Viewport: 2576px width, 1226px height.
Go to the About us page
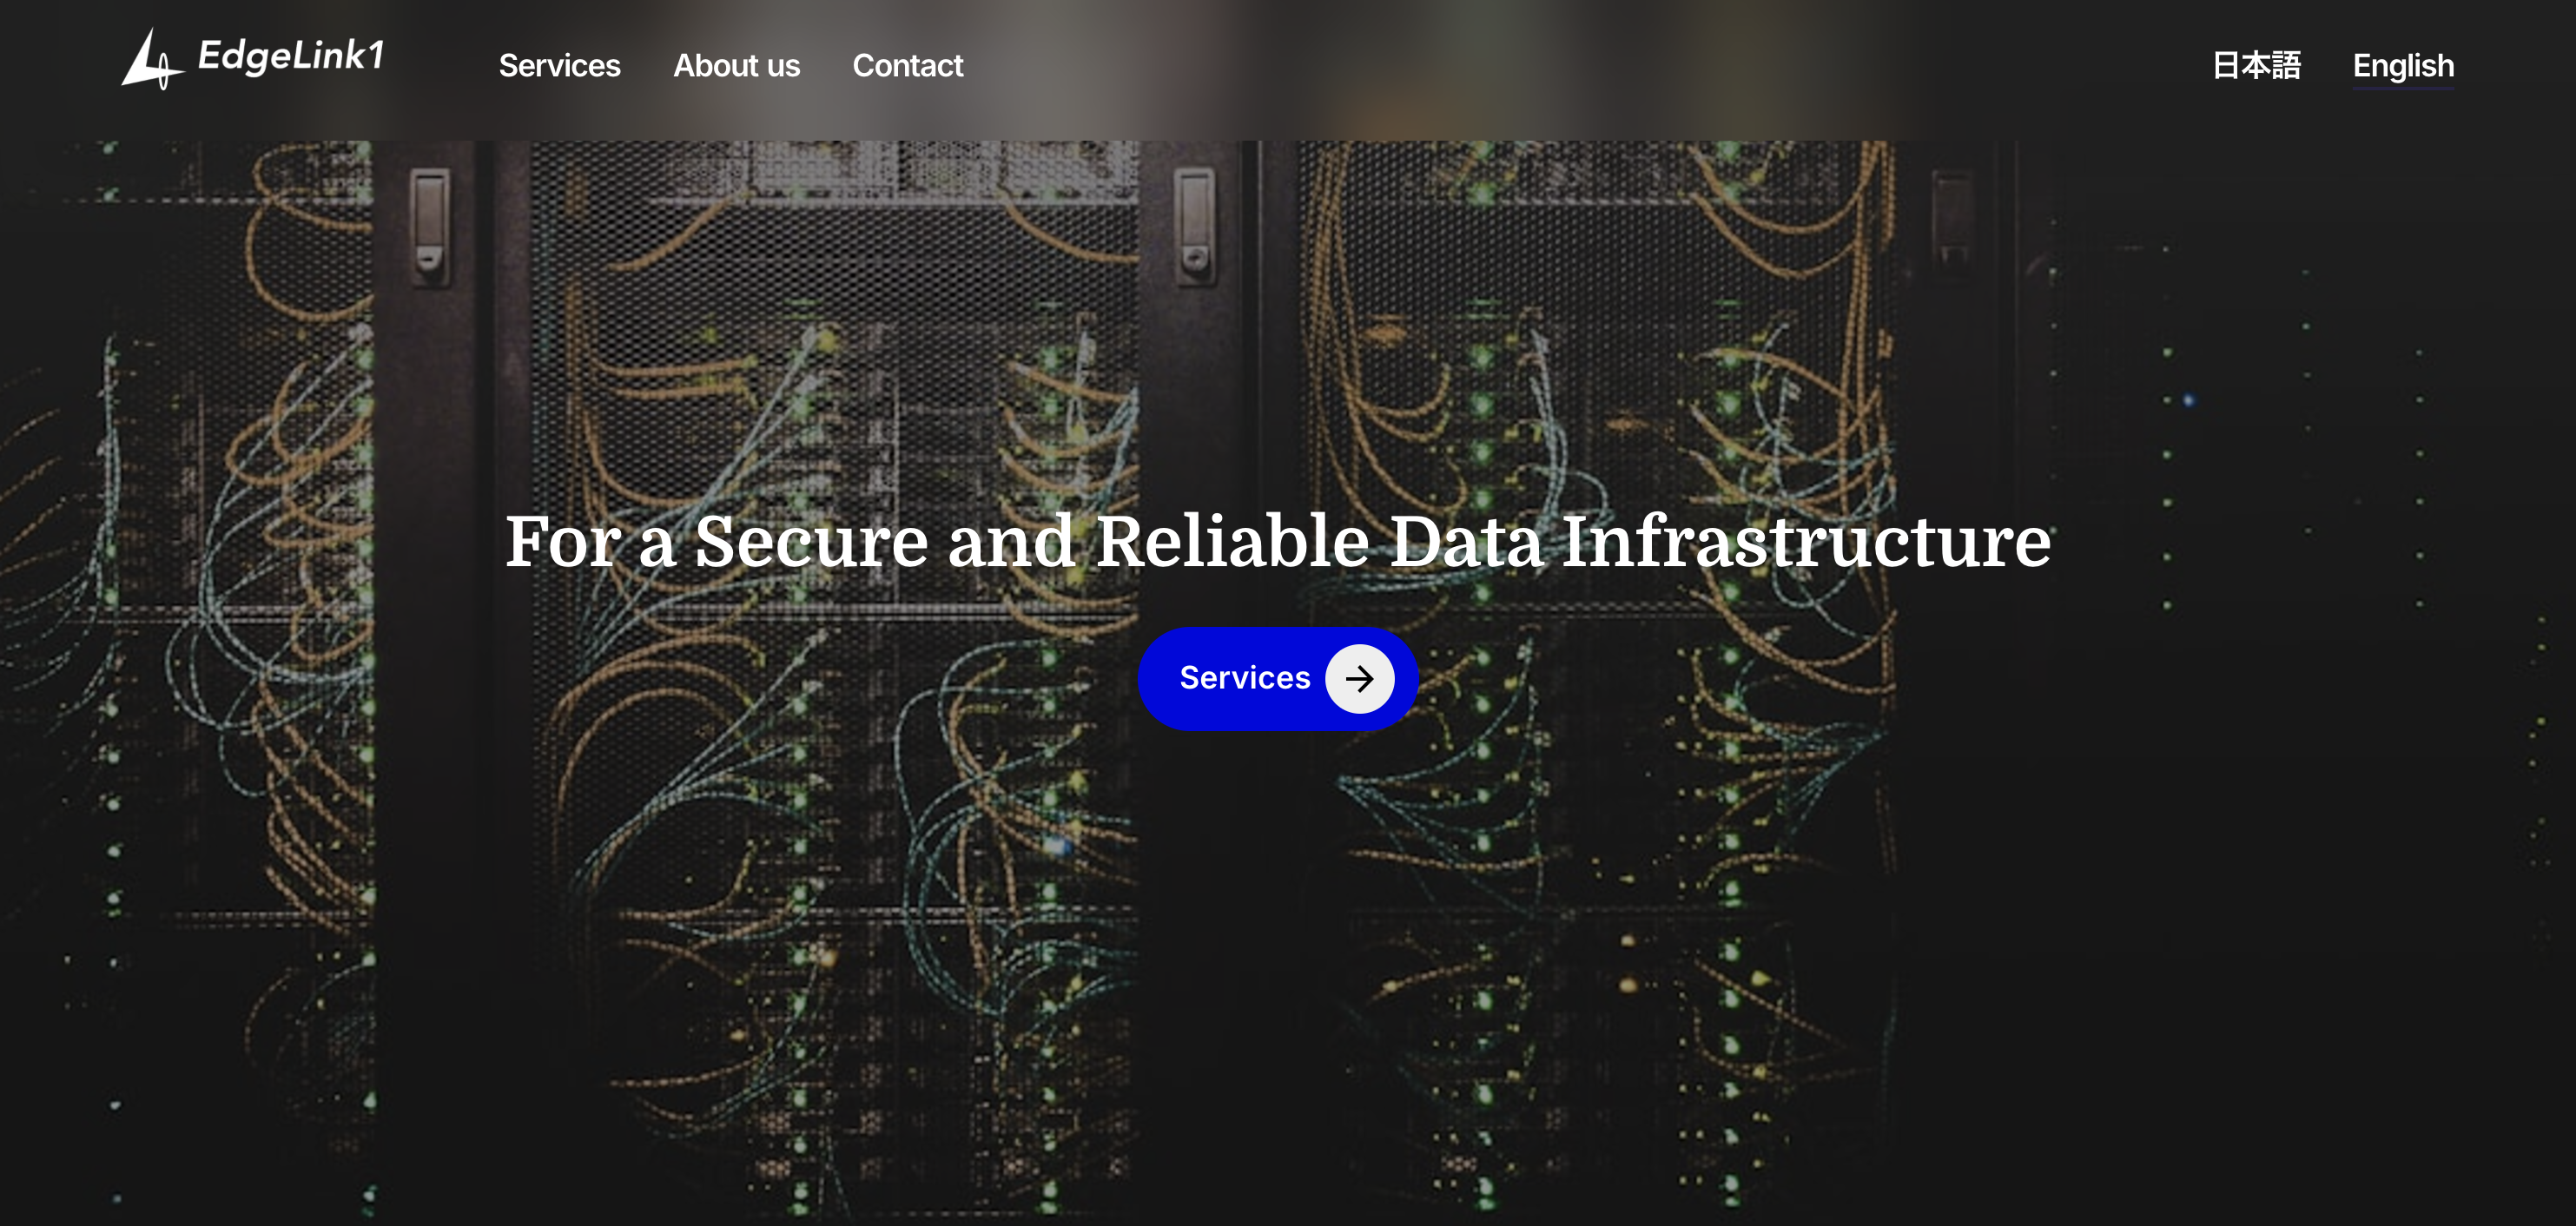point(736,66)
